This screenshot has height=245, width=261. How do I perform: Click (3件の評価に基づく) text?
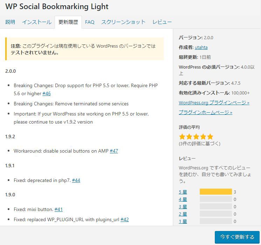[199, 144]
